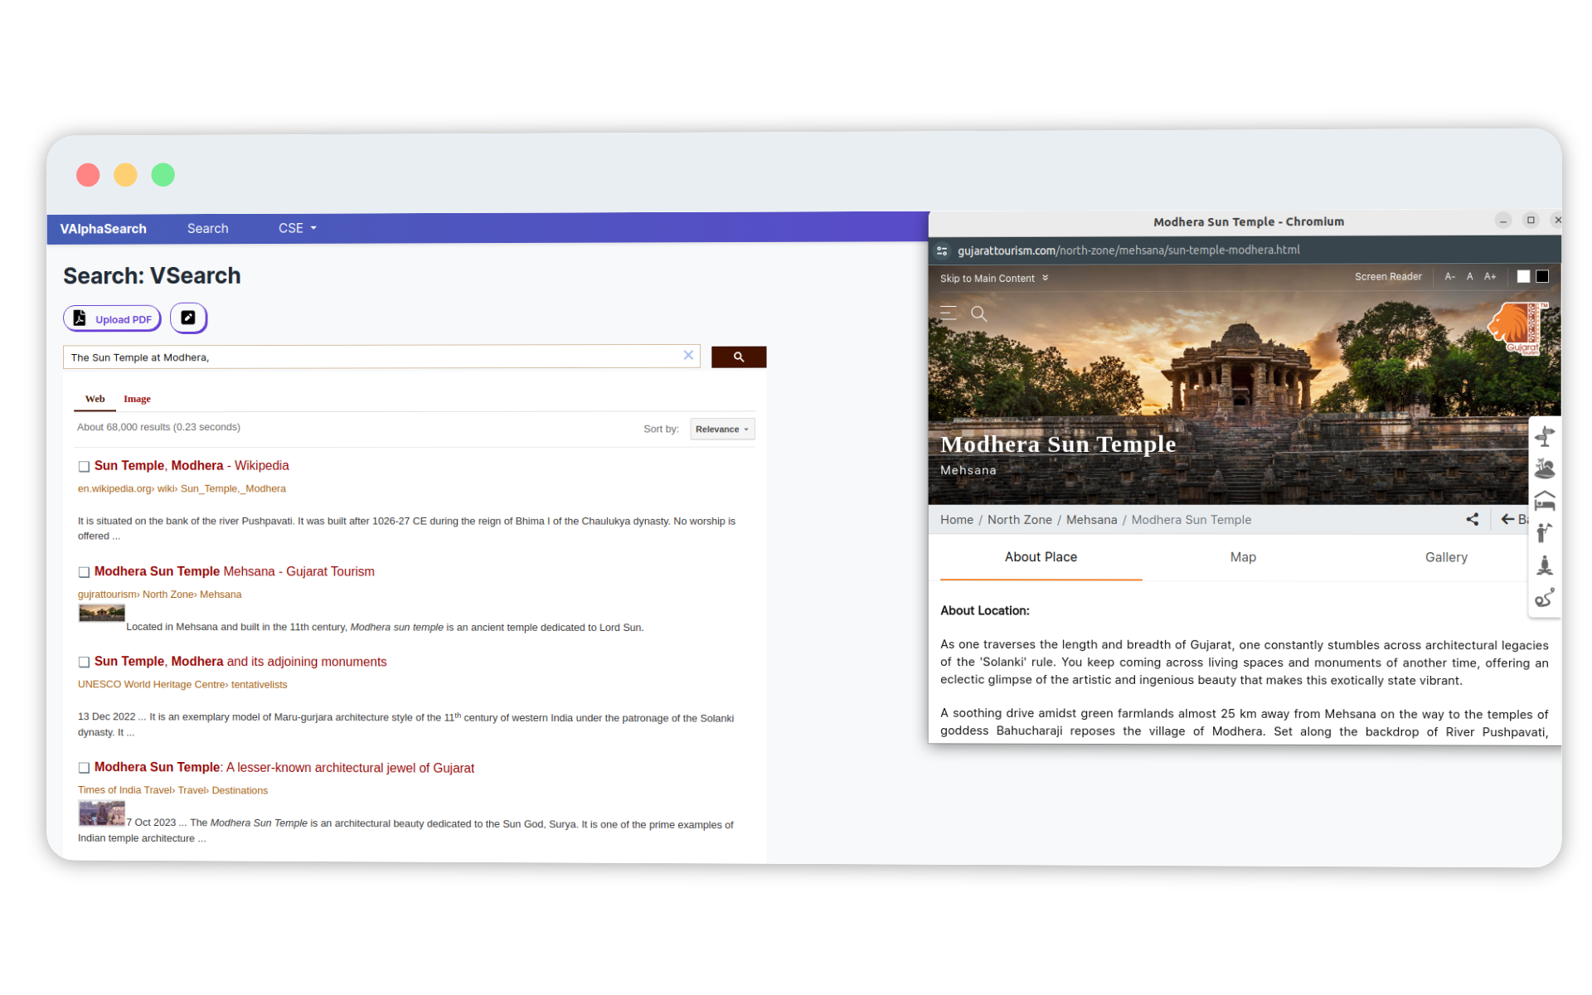The height and width of the screenshot is (995, 1592).
Task: Click the search magnifier icon in search bar
Action: (740, 356)
